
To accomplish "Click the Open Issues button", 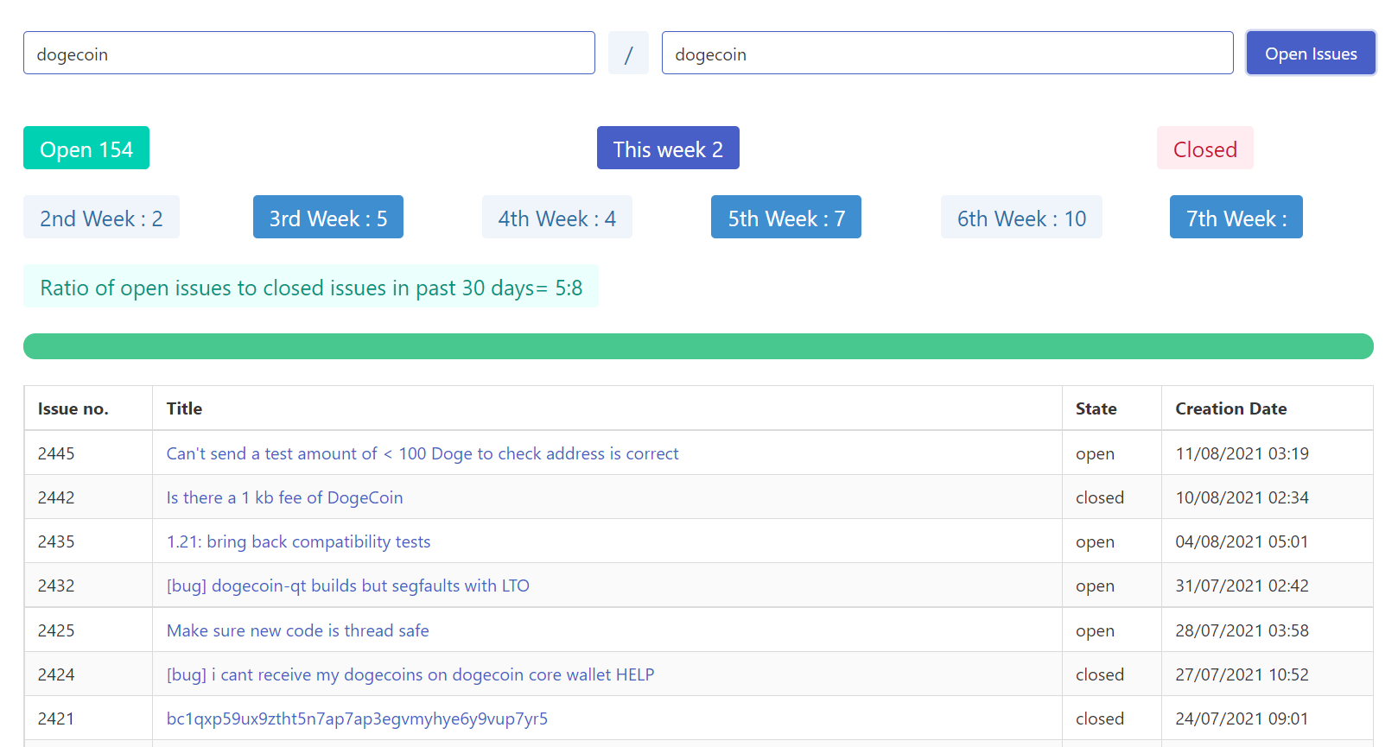I will pyautogui.click(x=1311, y=53).
